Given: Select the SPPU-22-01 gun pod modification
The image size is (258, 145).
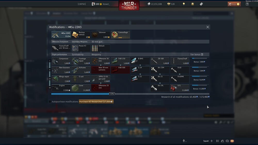Looking at the screenshot, I should click(x=101, y=79).
